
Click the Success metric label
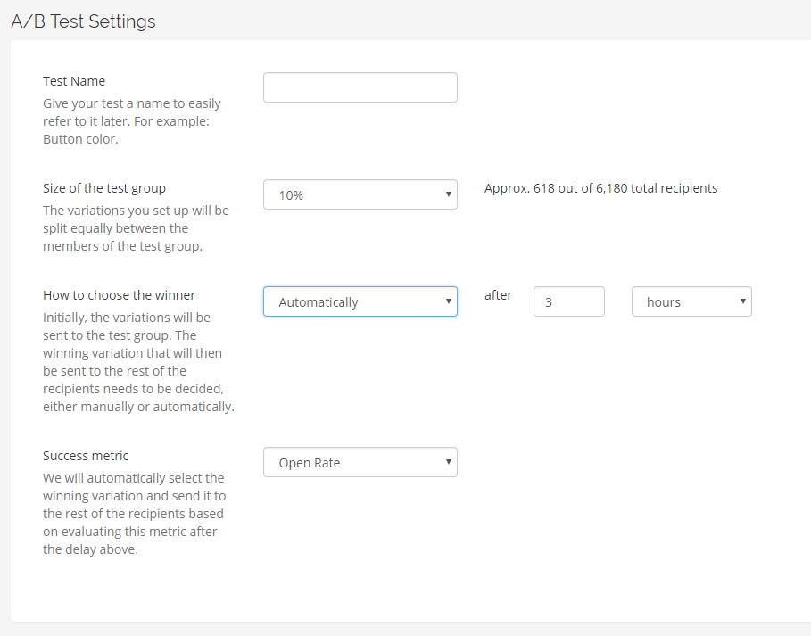coord(86,456)
